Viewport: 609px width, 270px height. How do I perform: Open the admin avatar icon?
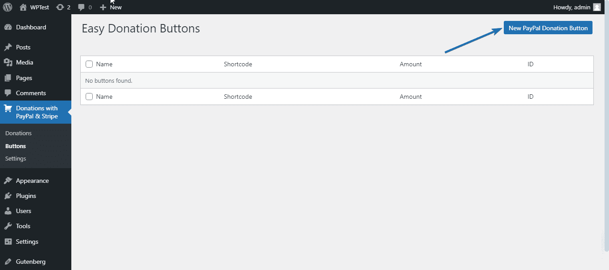click(x=597, y=7)
